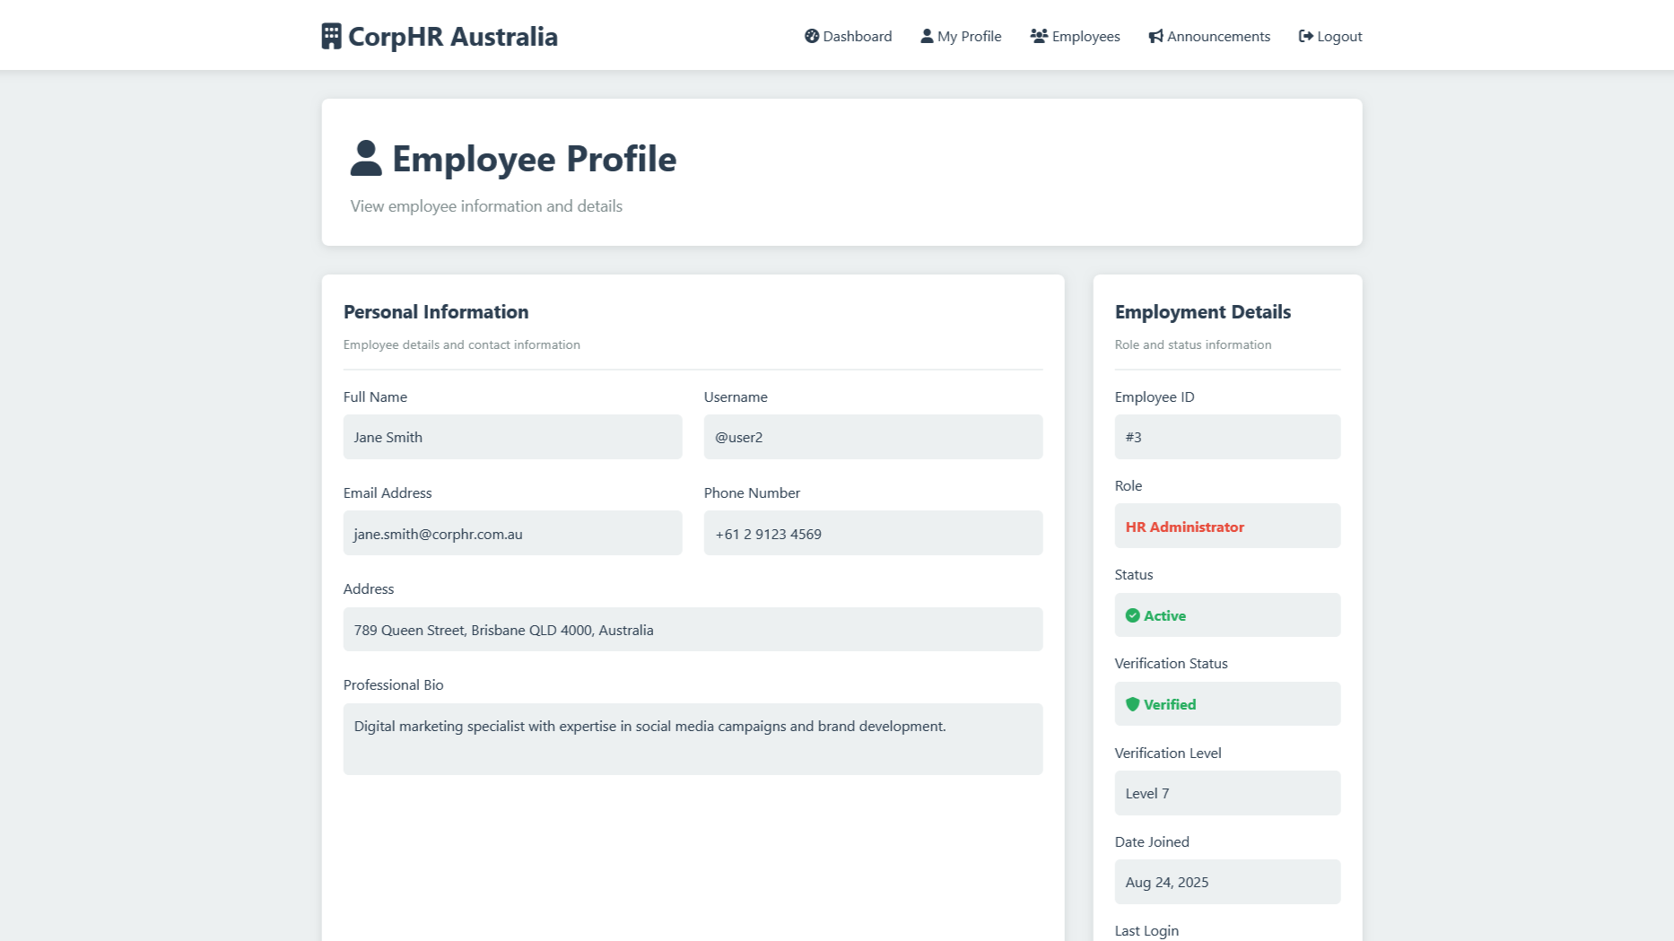Click the Address field with Queen Street
Screen dimensions: 1674x941
pyautogui.click(x=692, y=630)
